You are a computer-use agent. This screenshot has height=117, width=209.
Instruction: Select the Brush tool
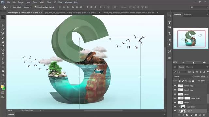pos(3,38)
